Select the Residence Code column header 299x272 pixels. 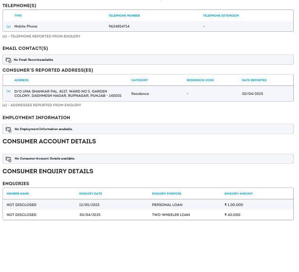tap(200, 80)
